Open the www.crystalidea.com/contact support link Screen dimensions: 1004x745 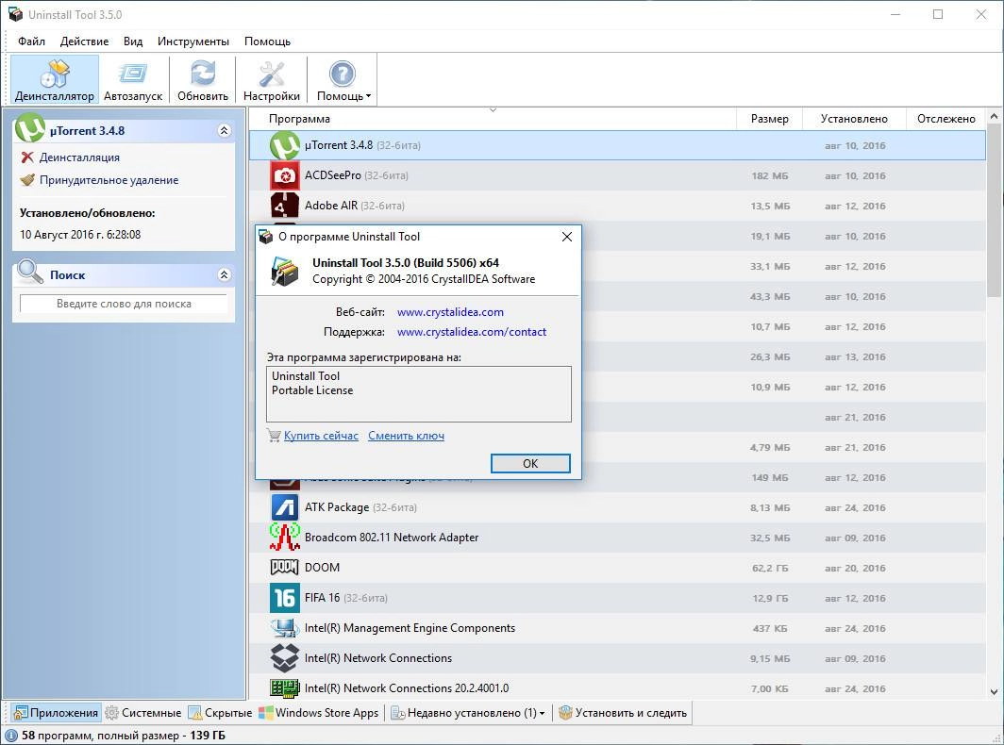(472, 332)
